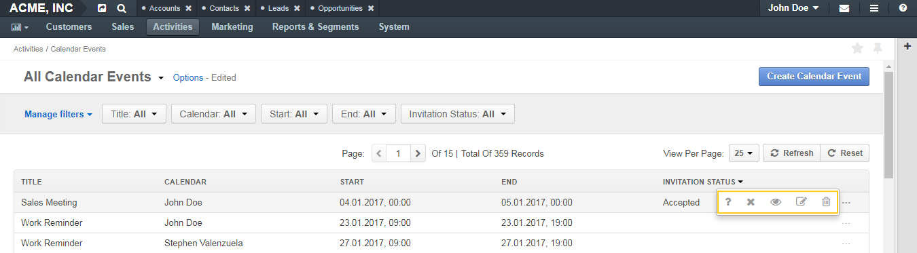The image size is (917, 253).
Task: Click the plus icon in right sidebar
Action: 907,46
